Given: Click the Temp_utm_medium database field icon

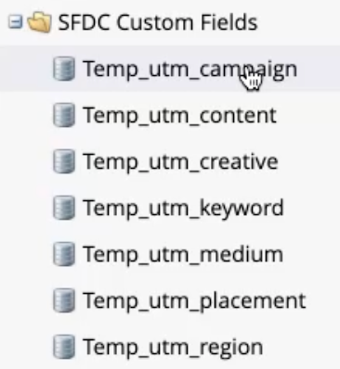Looking at the screenshot, I should click(64, 254).
